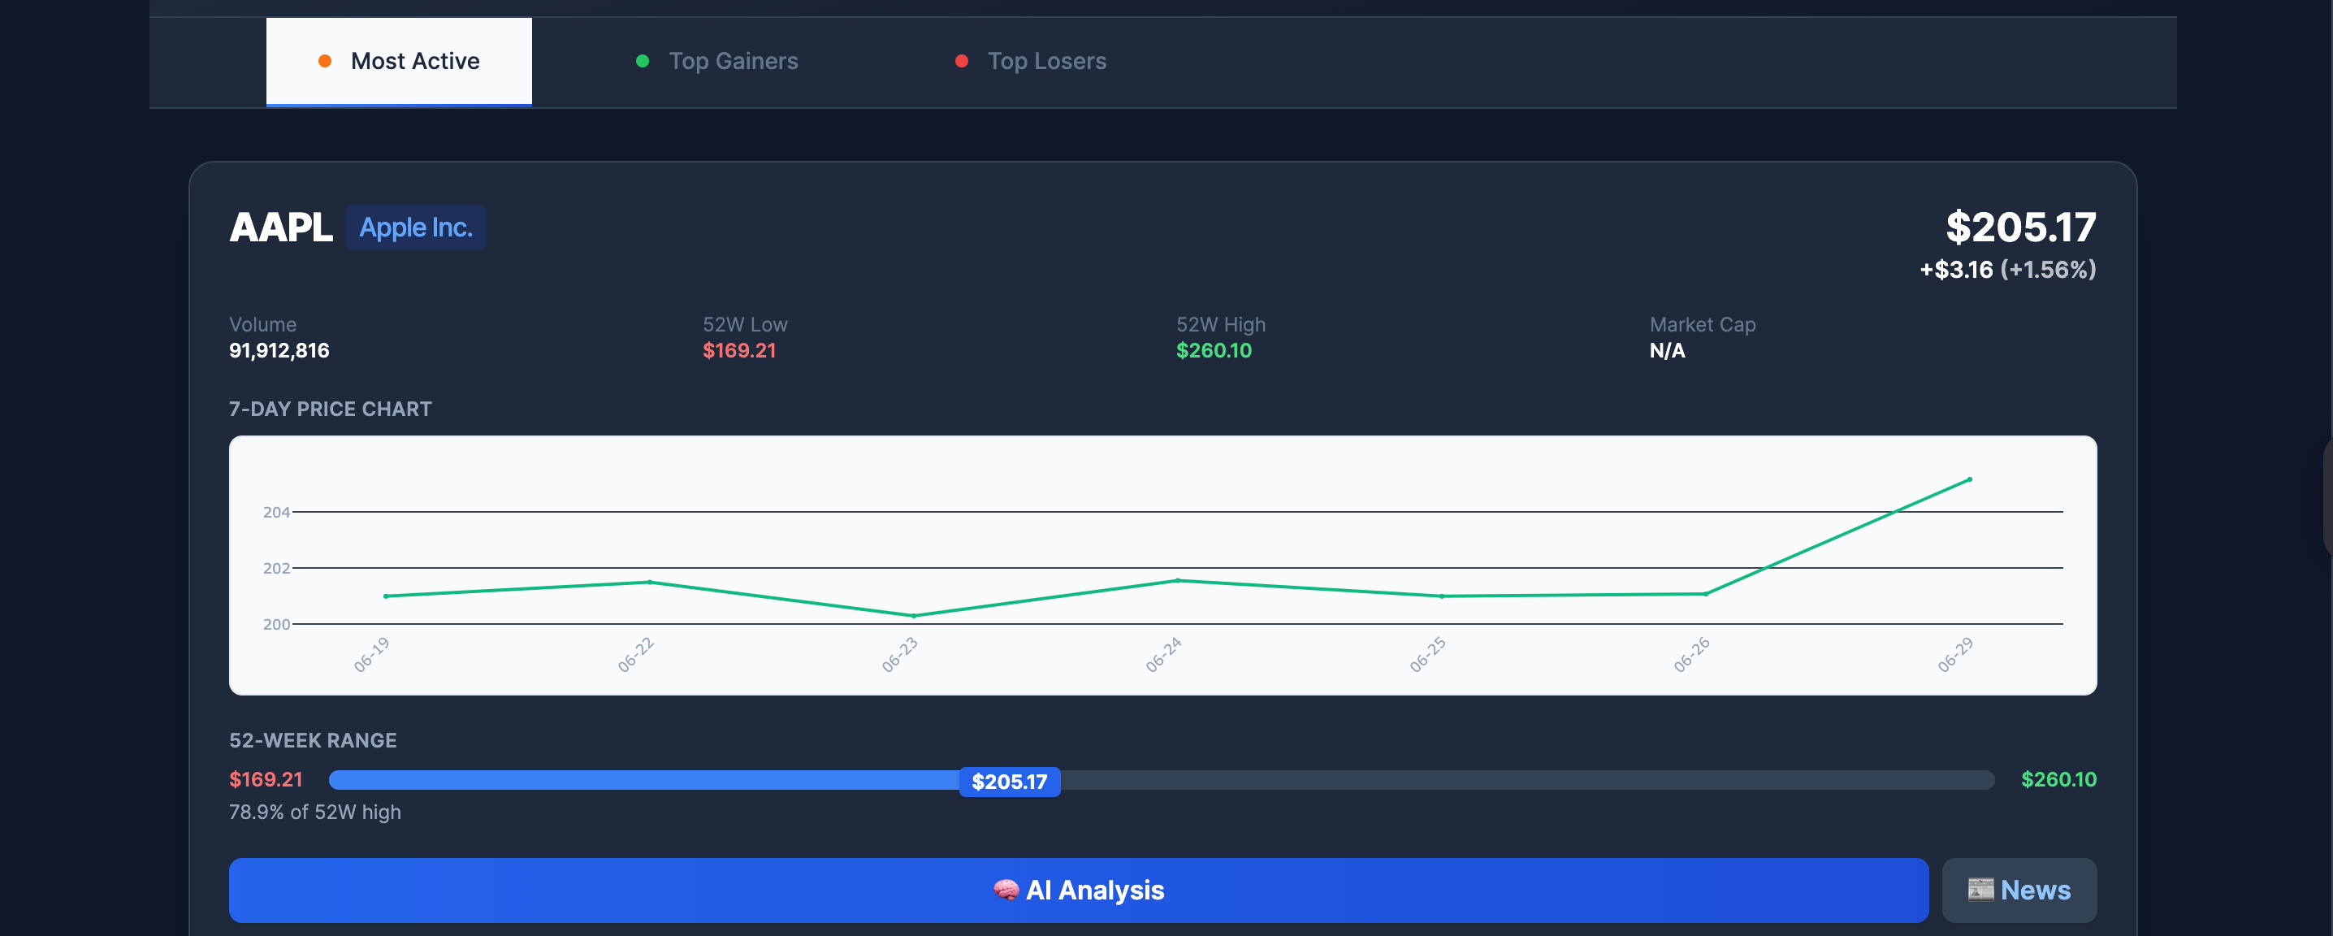Click the AAPL ticker heading
Screen dimensions: 2333x936
(x=281, y=227)
